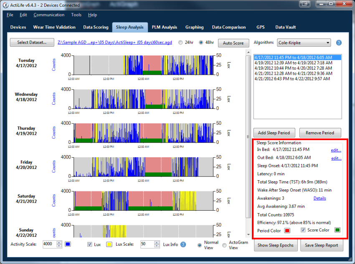This screenshot has height=264, width=355.
Task: Open the green Score Color picker
Action: click(x=337, y=230)
